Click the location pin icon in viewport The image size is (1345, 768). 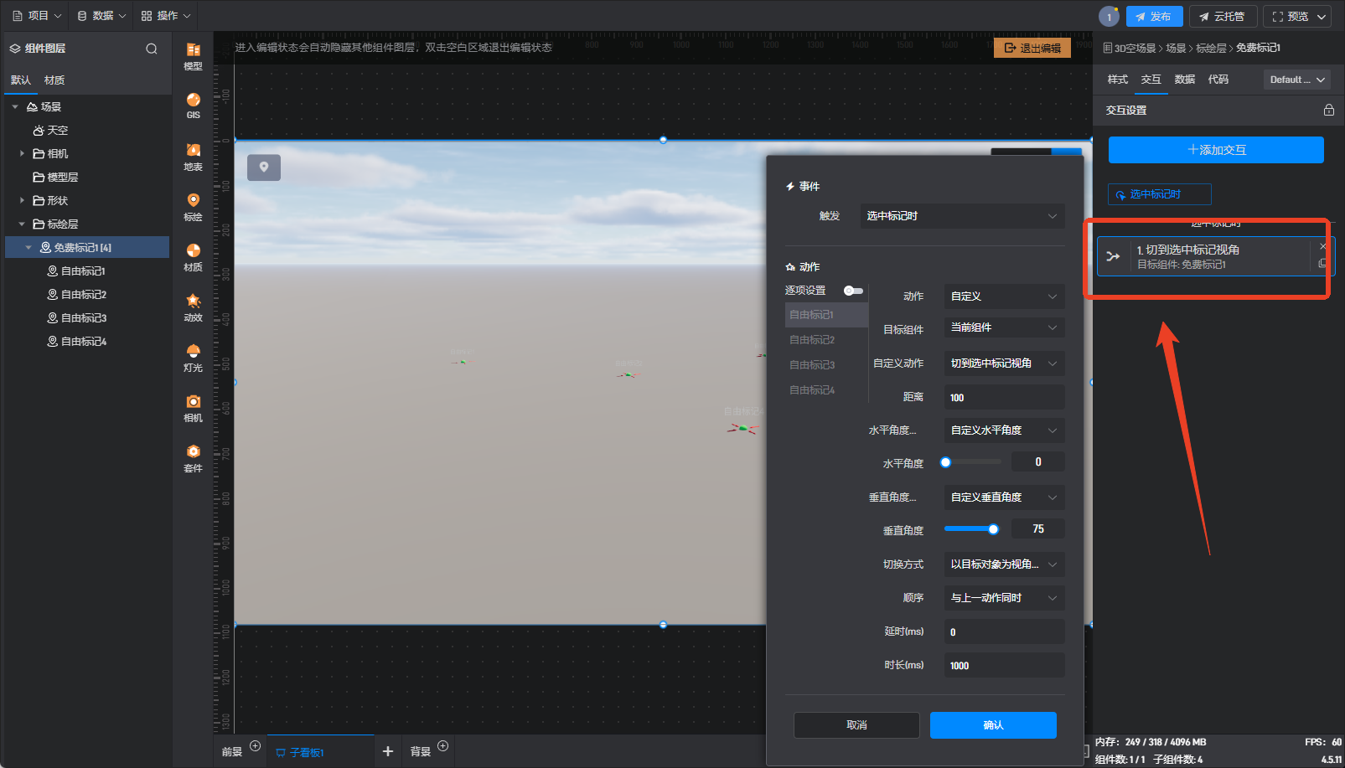click(264, 168)
